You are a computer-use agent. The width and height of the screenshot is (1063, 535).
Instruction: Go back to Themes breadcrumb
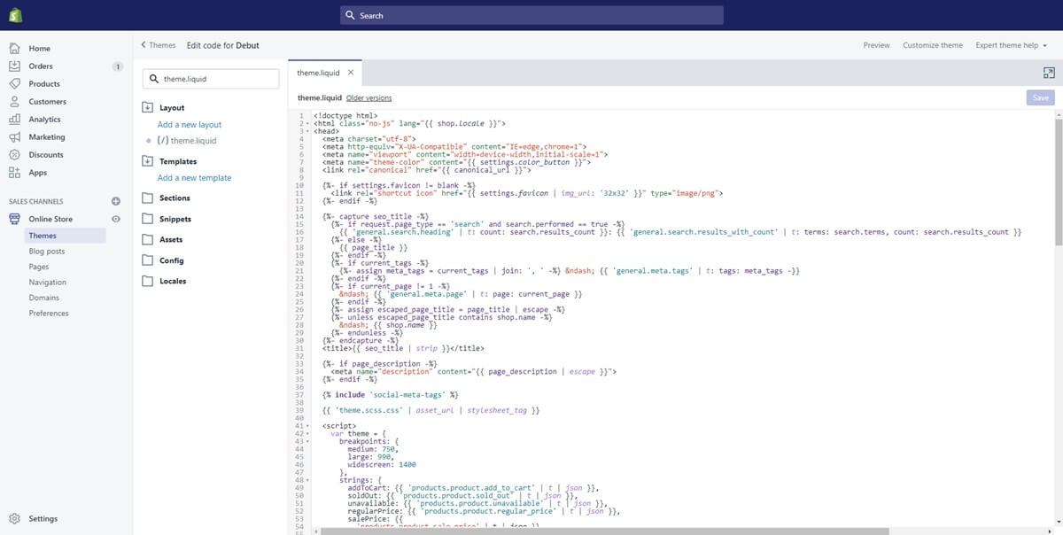click(x=159, y=45)
